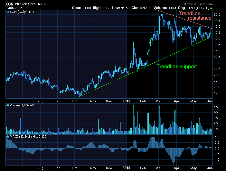Click the Jul label under the price chart
Viewport: 226px width, 171px height.
[x=22, y=101]
